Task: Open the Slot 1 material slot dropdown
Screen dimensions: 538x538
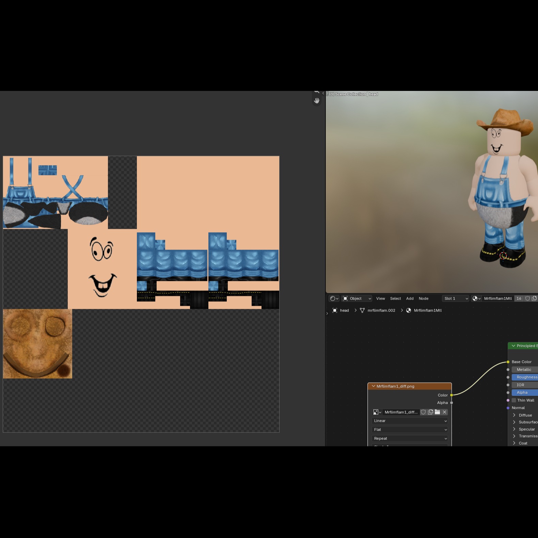Action: tap(456, 299)
